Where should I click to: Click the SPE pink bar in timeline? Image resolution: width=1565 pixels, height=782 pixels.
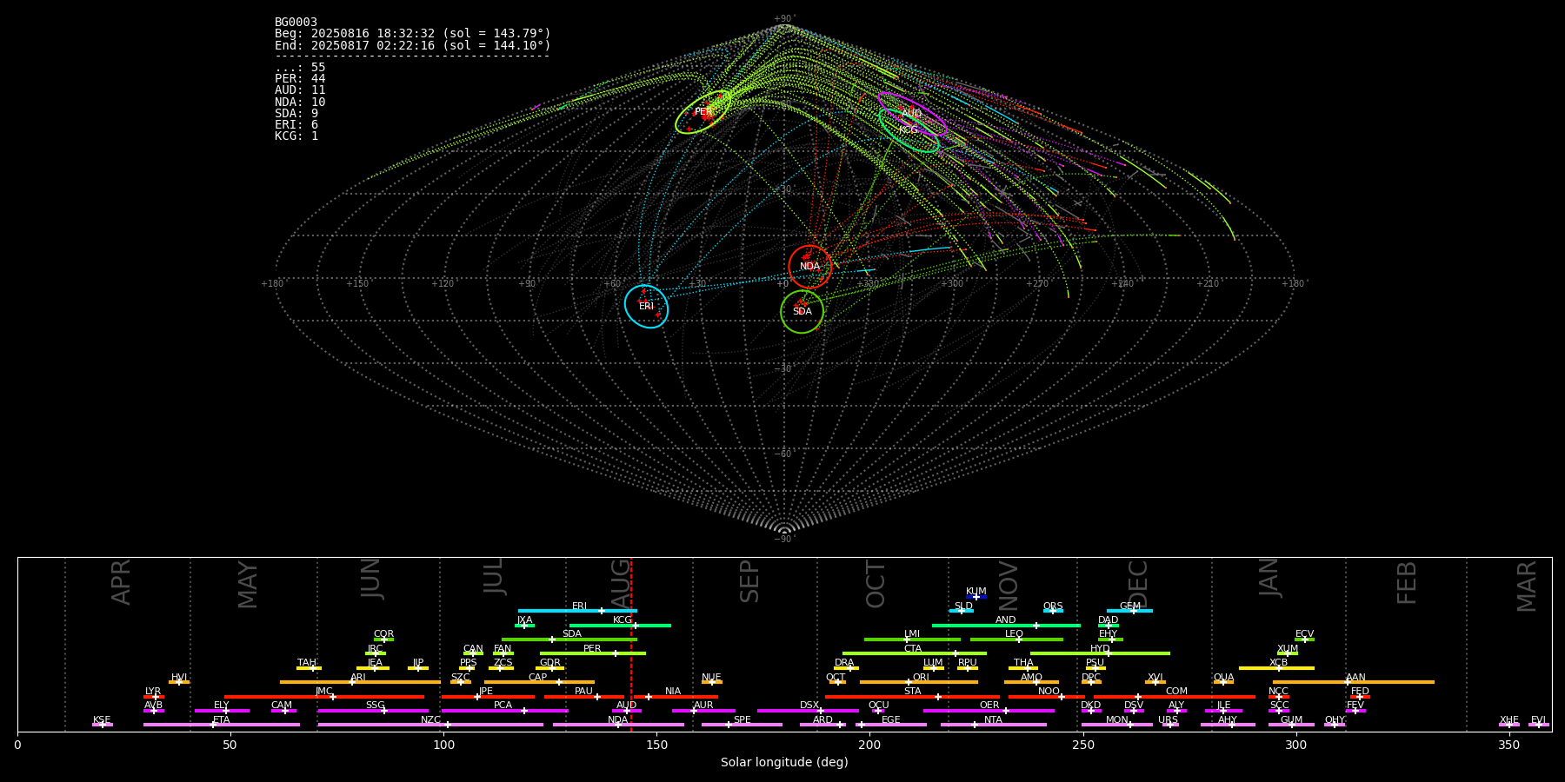(x=742, y=725)
